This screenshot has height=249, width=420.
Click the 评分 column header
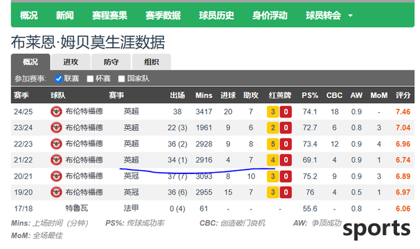pyautogui.click(x=403, y=95)
